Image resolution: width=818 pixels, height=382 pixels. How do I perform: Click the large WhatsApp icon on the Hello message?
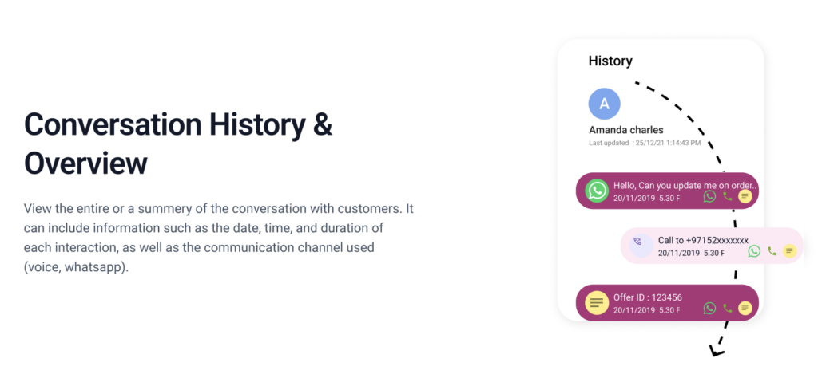[597, 191]
